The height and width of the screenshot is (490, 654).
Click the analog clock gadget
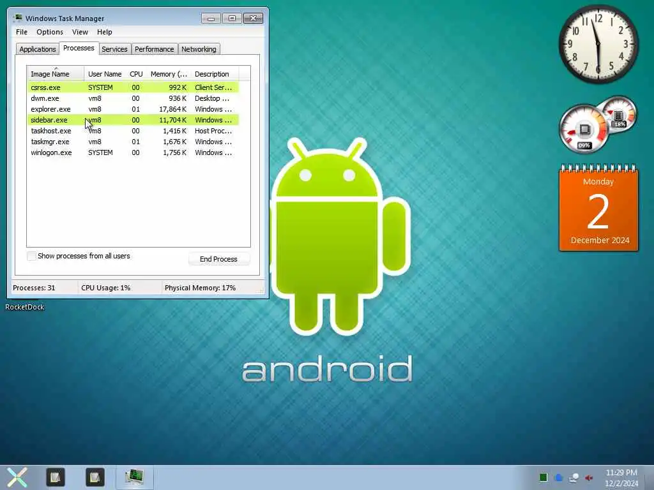pyautogui.click(x=598, y=44)
